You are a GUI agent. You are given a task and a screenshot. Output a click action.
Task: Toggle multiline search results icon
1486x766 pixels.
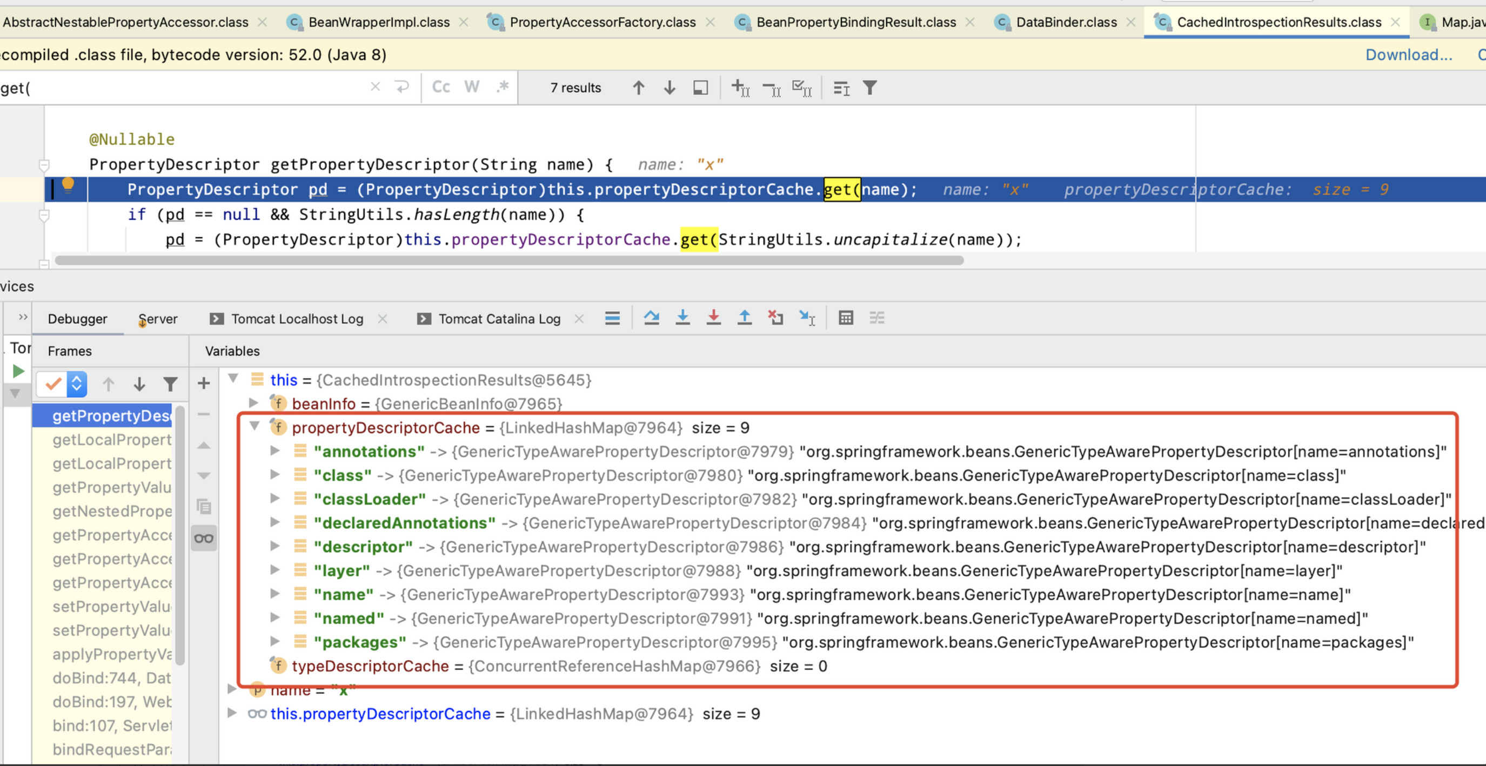coord(841,88)
